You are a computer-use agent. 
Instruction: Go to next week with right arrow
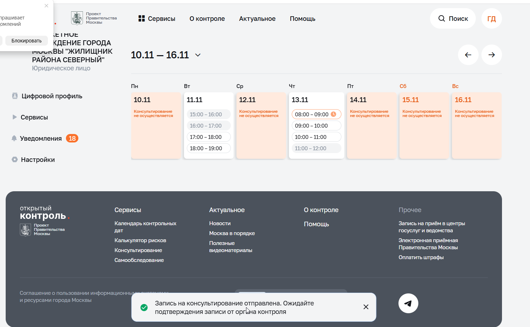[491, 55]
